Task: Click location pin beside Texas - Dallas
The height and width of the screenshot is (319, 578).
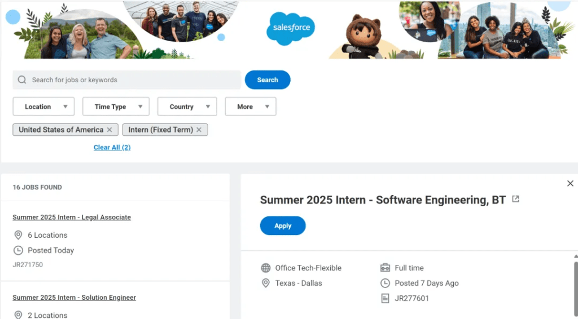Action: click(266, 283)
